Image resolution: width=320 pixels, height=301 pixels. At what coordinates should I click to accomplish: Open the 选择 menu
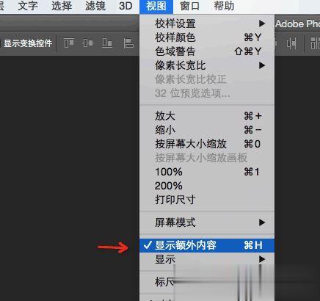click(62, 6)
